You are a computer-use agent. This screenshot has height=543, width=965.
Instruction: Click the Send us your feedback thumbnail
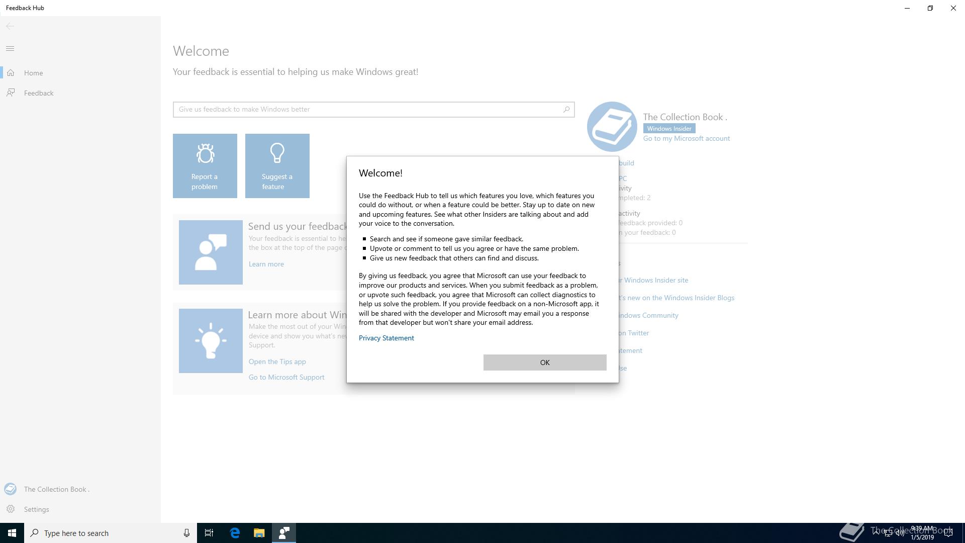[211, 252]
